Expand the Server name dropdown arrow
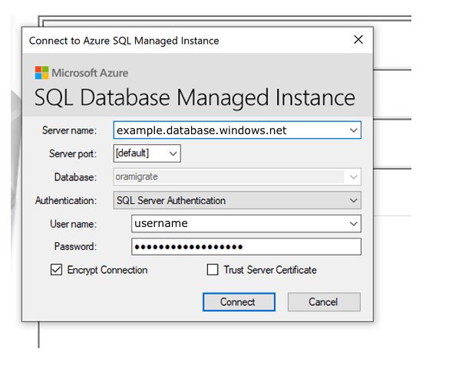The image size is (462, 365). click(x=353, y=130)
